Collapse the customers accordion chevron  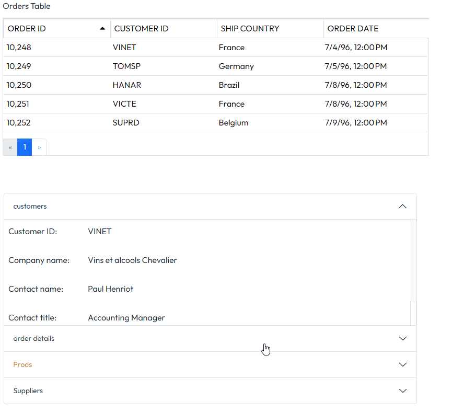click(x=402, y=206)
